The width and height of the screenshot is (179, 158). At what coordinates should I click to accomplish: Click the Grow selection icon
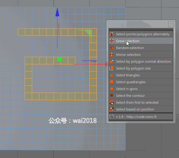pyautogui.click(x=112, y=41)
